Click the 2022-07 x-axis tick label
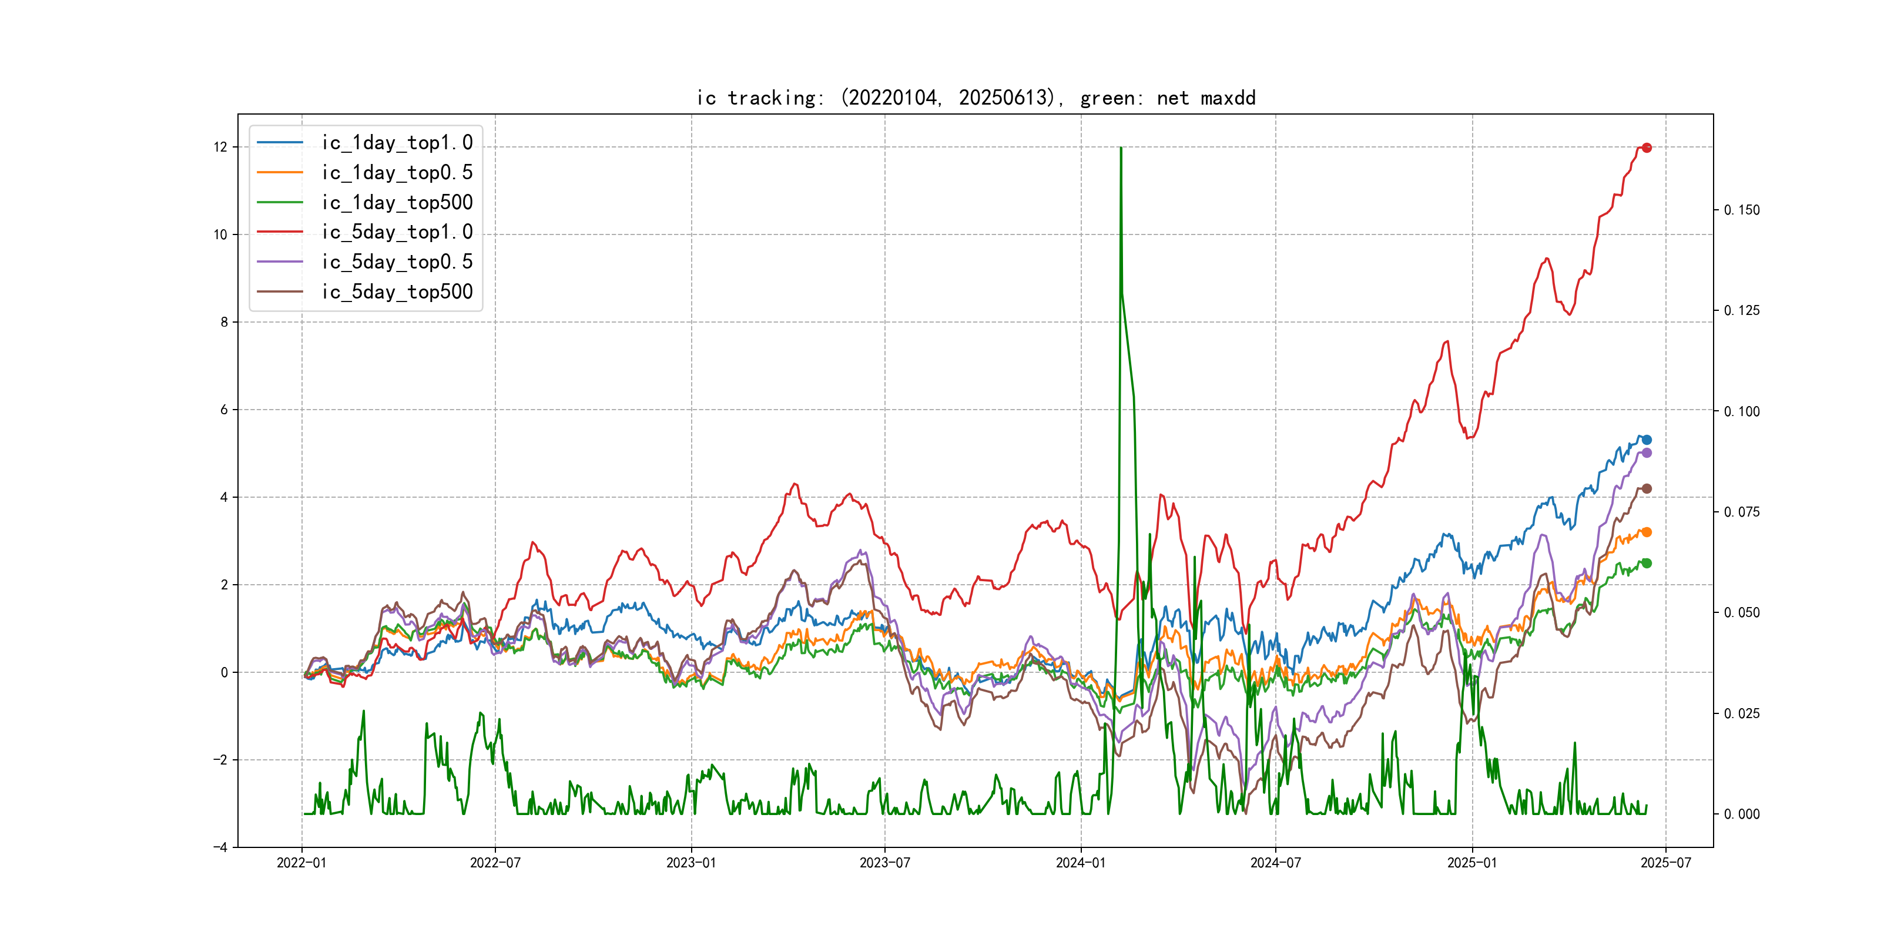1904x952 pixels. click(495, 863)
